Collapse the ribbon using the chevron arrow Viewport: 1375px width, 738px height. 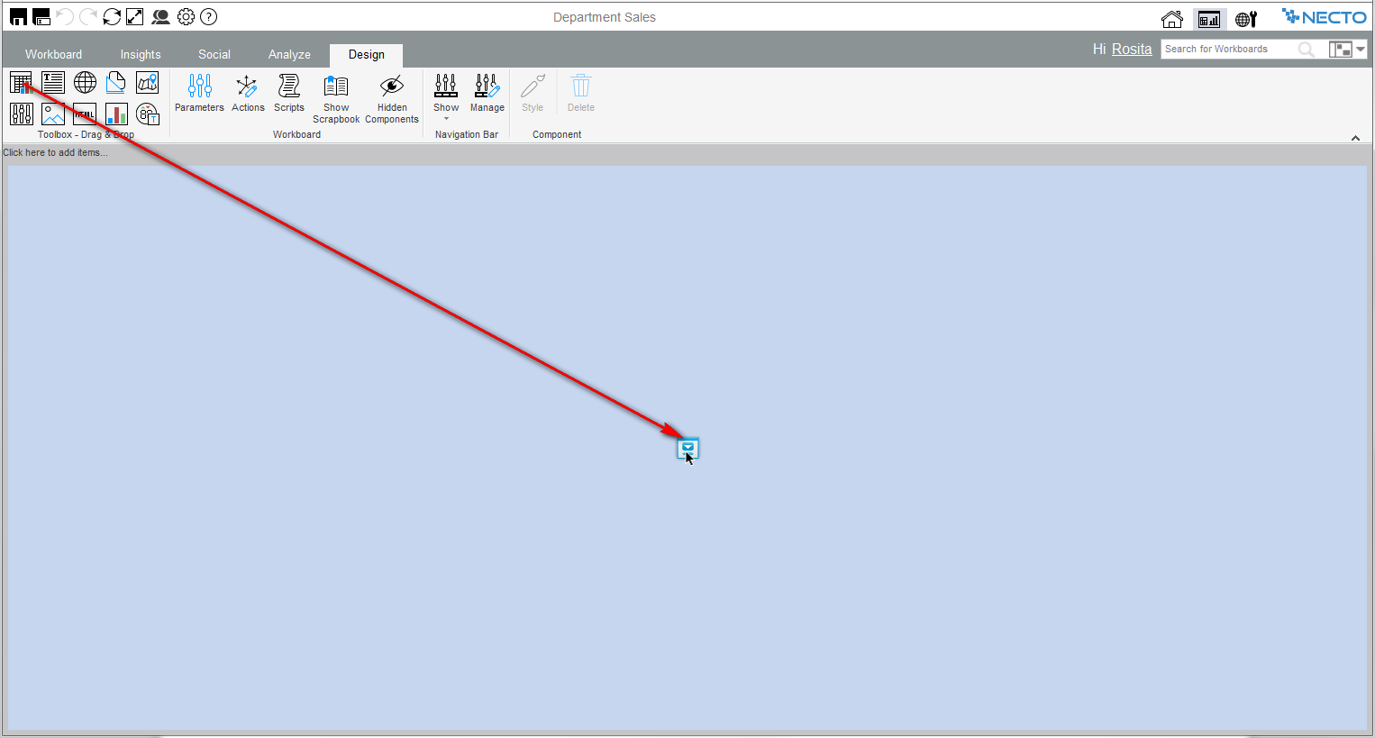(x=1355, y=138)
